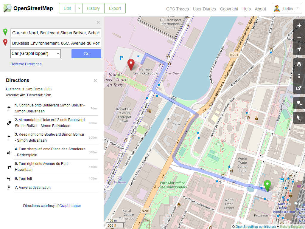Add a note to the map
The height and width of the screenshot is (229, 305).
point(299,103)
